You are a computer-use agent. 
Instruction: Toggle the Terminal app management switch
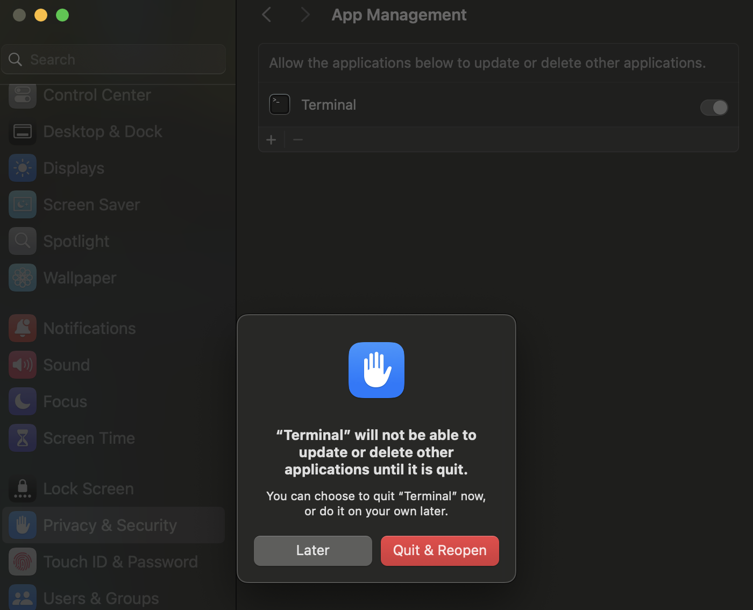714,108
